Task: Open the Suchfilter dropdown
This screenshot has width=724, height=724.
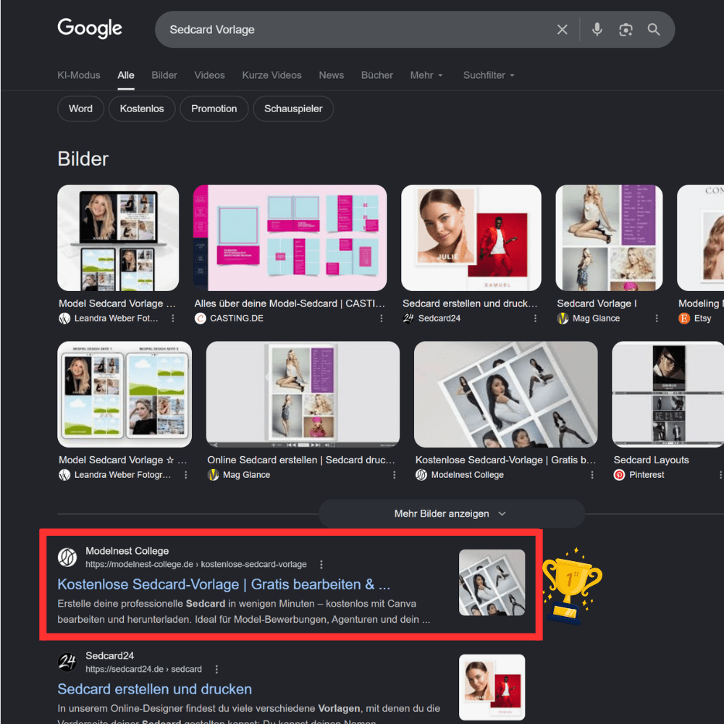Action: click(489, 75)
